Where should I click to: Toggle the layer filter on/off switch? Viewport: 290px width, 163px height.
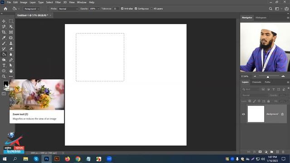coord(288,89)
